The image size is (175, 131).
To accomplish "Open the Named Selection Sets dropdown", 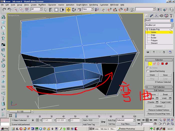I will (x=145, y=9).
